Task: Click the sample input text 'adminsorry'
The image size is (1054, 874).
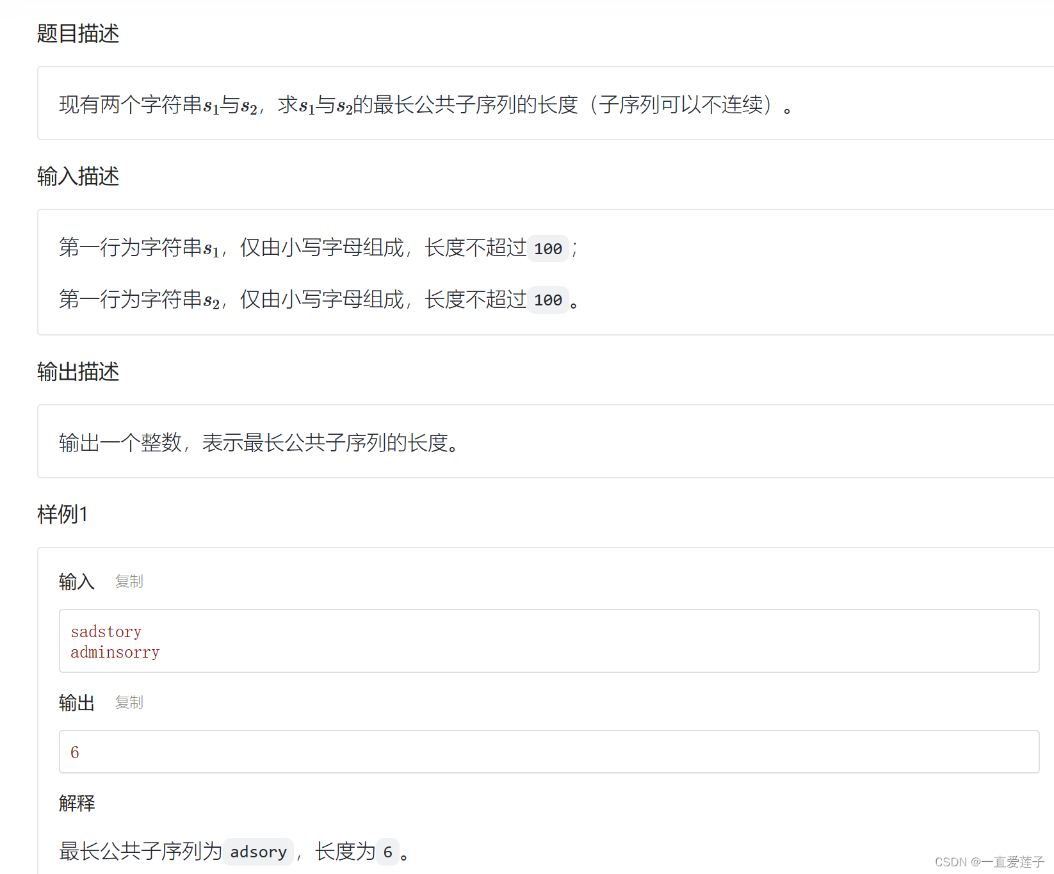Action: pos(115,652)
